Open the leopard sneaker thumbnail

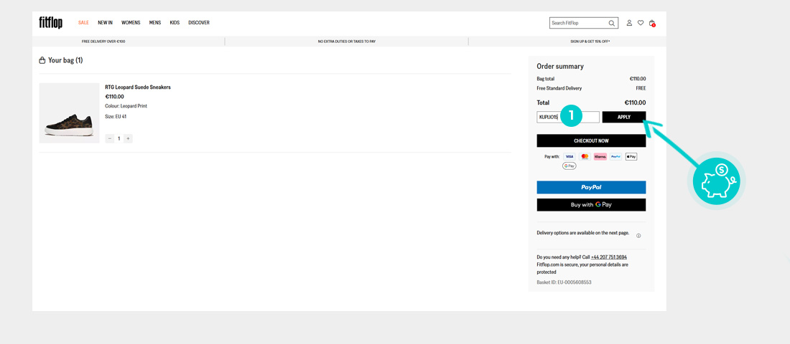pos(69,113)
